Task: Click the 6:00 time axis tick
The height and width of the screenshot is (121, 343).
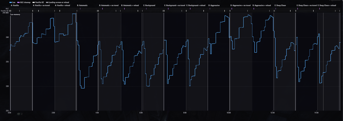Action: [141, 113]
